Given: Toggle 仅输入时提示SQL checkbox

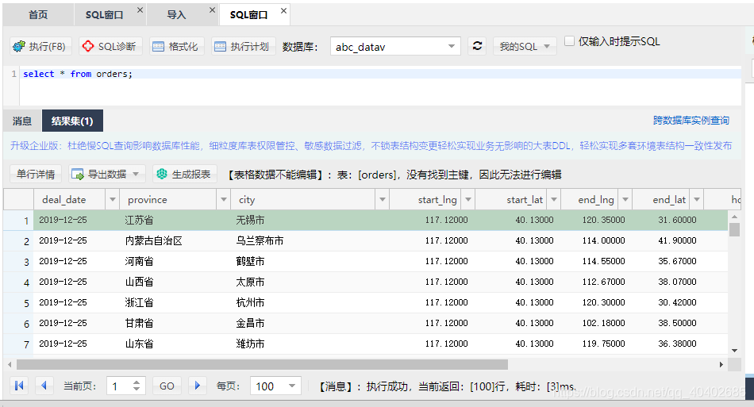Looking at the screenshot, I should tap(569, 41).
